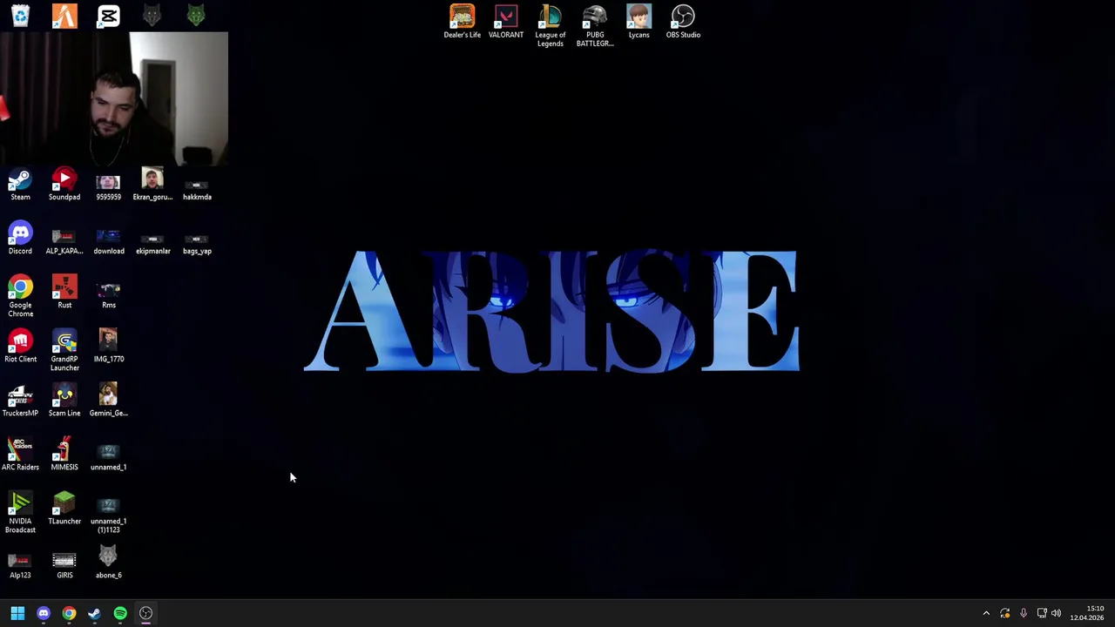Open the CapCut shortcut icon
The width and height of the screenshot is (1115, 627).
108,16
